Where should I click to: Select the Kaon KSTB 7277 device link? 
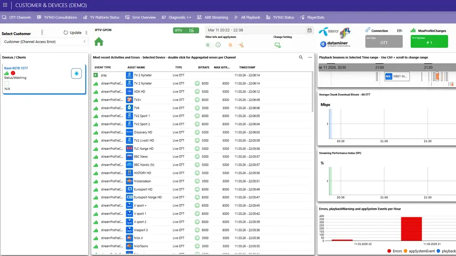16,68
